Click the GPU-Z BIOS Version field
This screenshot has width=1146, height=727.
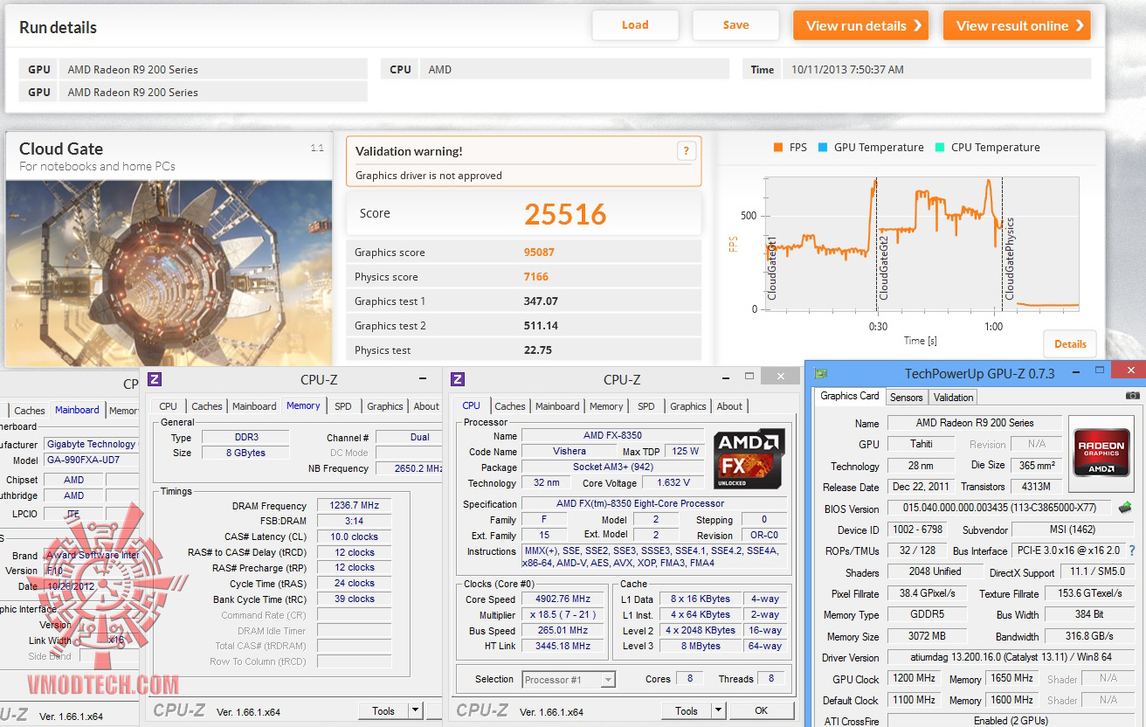999,508
